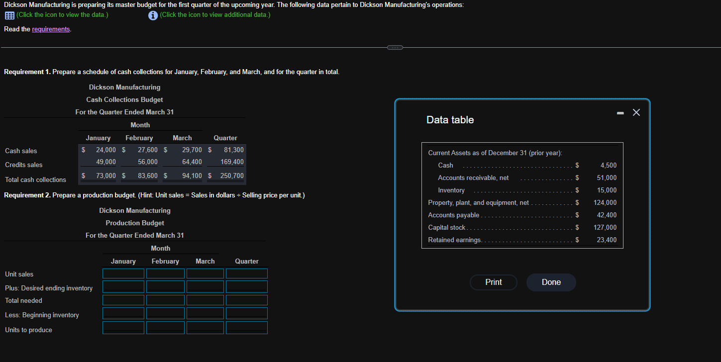Click March cash sales value 29,700
Image resolution: width=721 pixels, height=362 pixels.
192,150
